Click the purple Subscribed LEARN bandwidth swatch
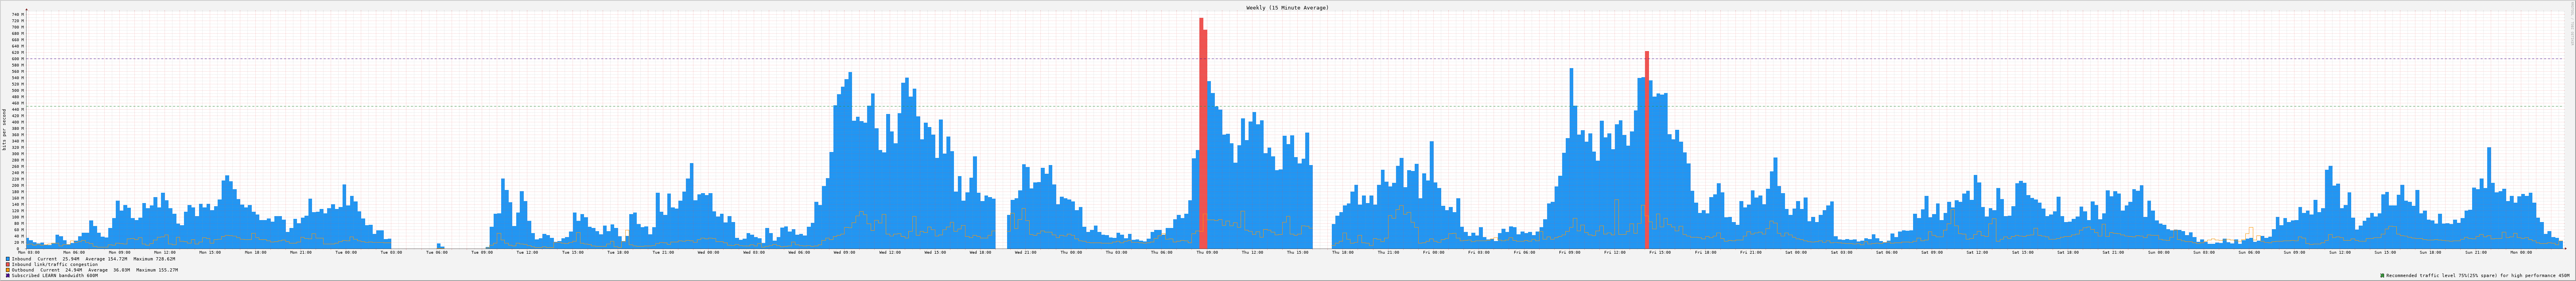The image size is (2576, 281). (x=8, y=275)
